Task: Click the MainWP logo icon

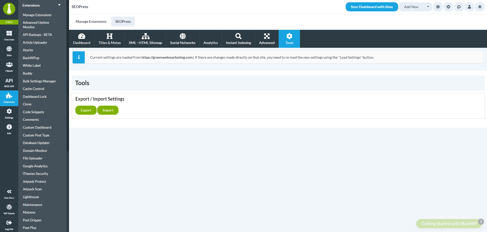Action: pyautogui.click(x=9, y=9)
